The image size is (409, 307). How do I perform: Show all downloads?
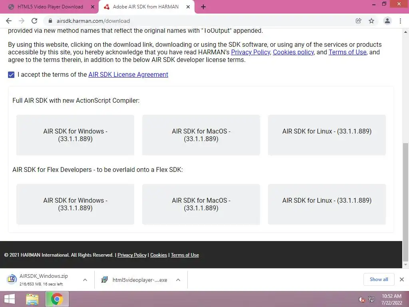point(379,279)
